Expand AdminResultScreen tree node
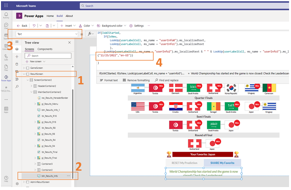The height and width of the screenshot is (190, 291). 24,182
